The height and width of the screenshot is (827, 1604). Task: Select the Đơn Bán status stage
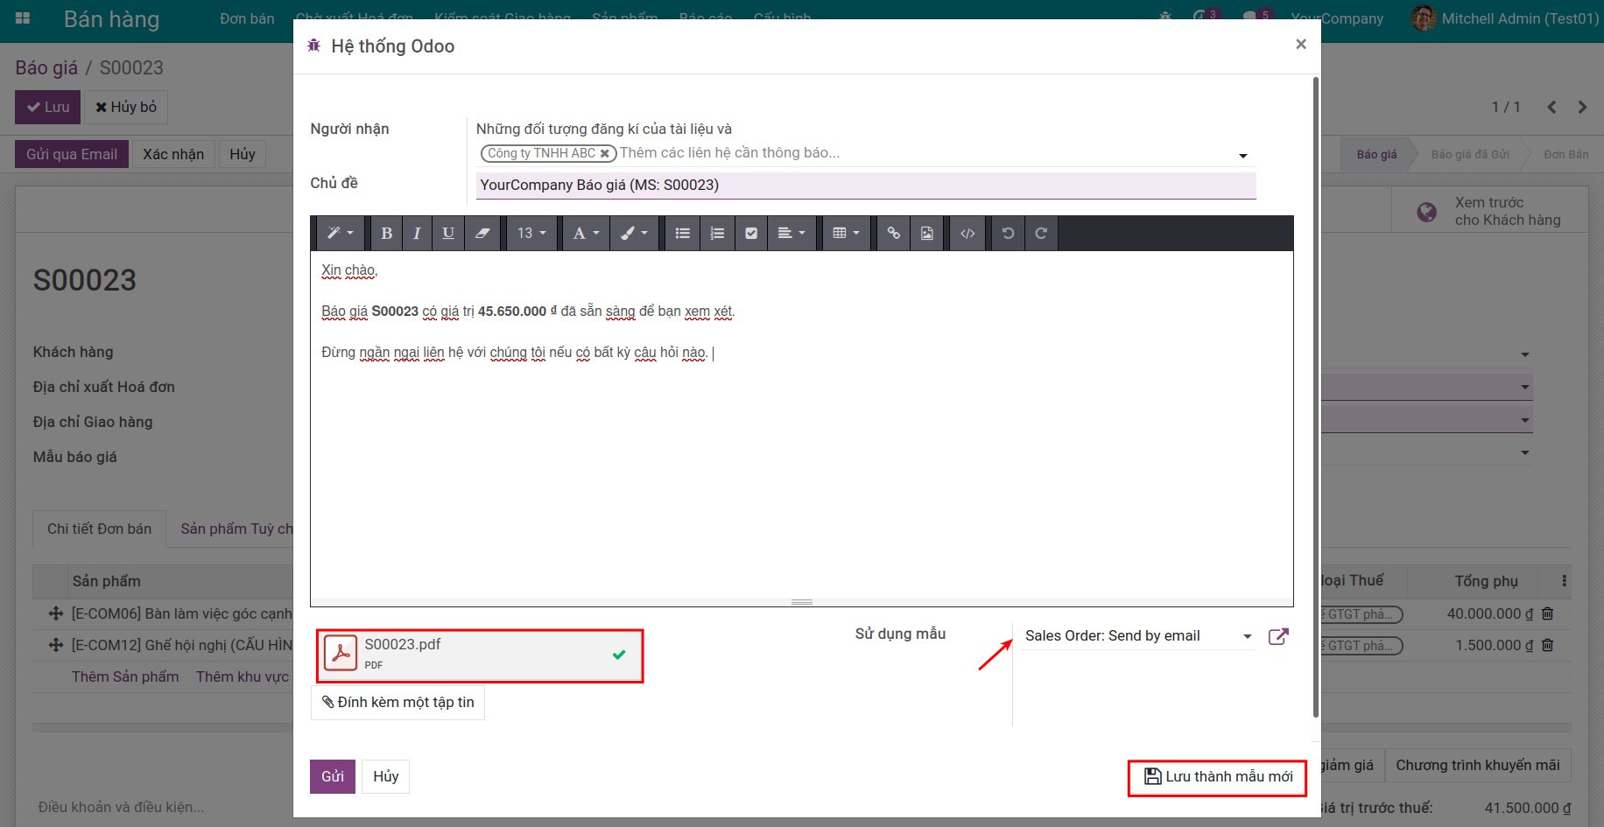coord(1565,154)
